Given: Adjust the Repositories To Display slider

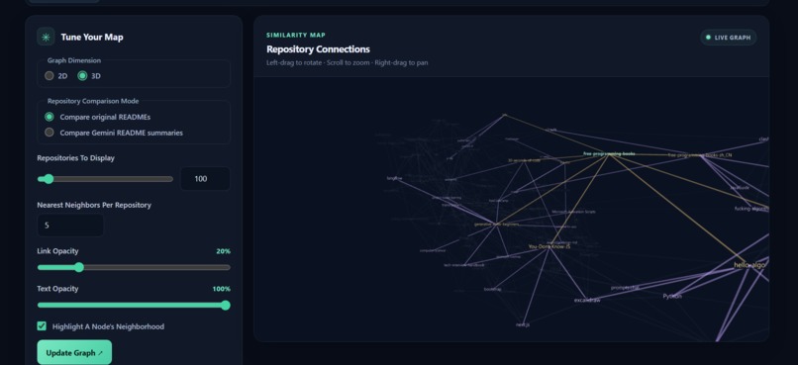Looking at the screenshot, I should tap(105, 179).
